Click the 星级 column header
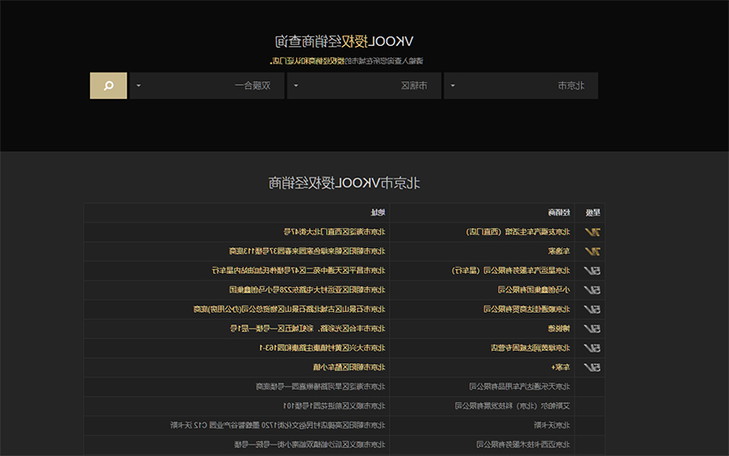This screenshot has height=456, width=729. (x=593, y=212)
